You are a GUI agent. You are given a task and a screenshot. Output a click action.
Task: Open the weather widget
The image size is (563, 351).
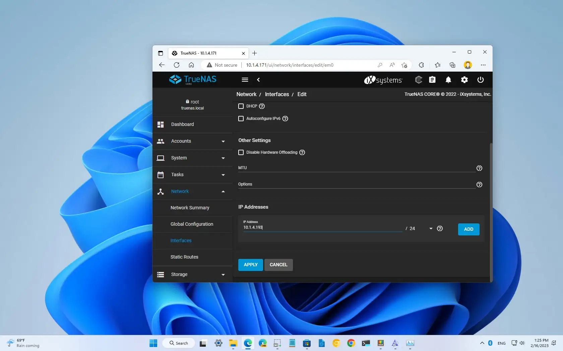tap(23, 343)
